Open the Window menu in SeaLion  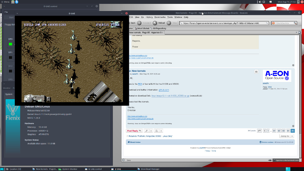click(178, 17)
